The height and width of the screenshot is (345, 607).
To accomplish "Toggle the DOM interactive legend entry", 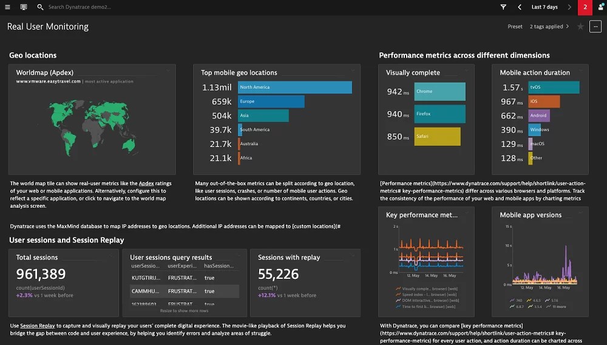I will click(427, 300).
